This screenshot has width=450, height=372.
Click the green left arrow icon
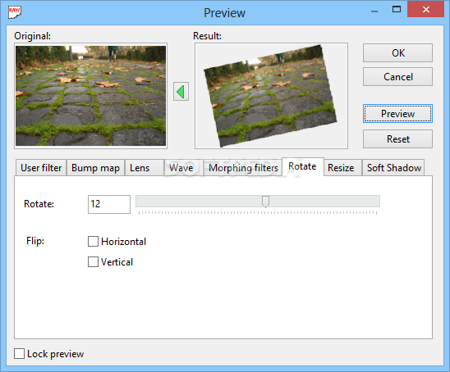[x=181, y=92]
